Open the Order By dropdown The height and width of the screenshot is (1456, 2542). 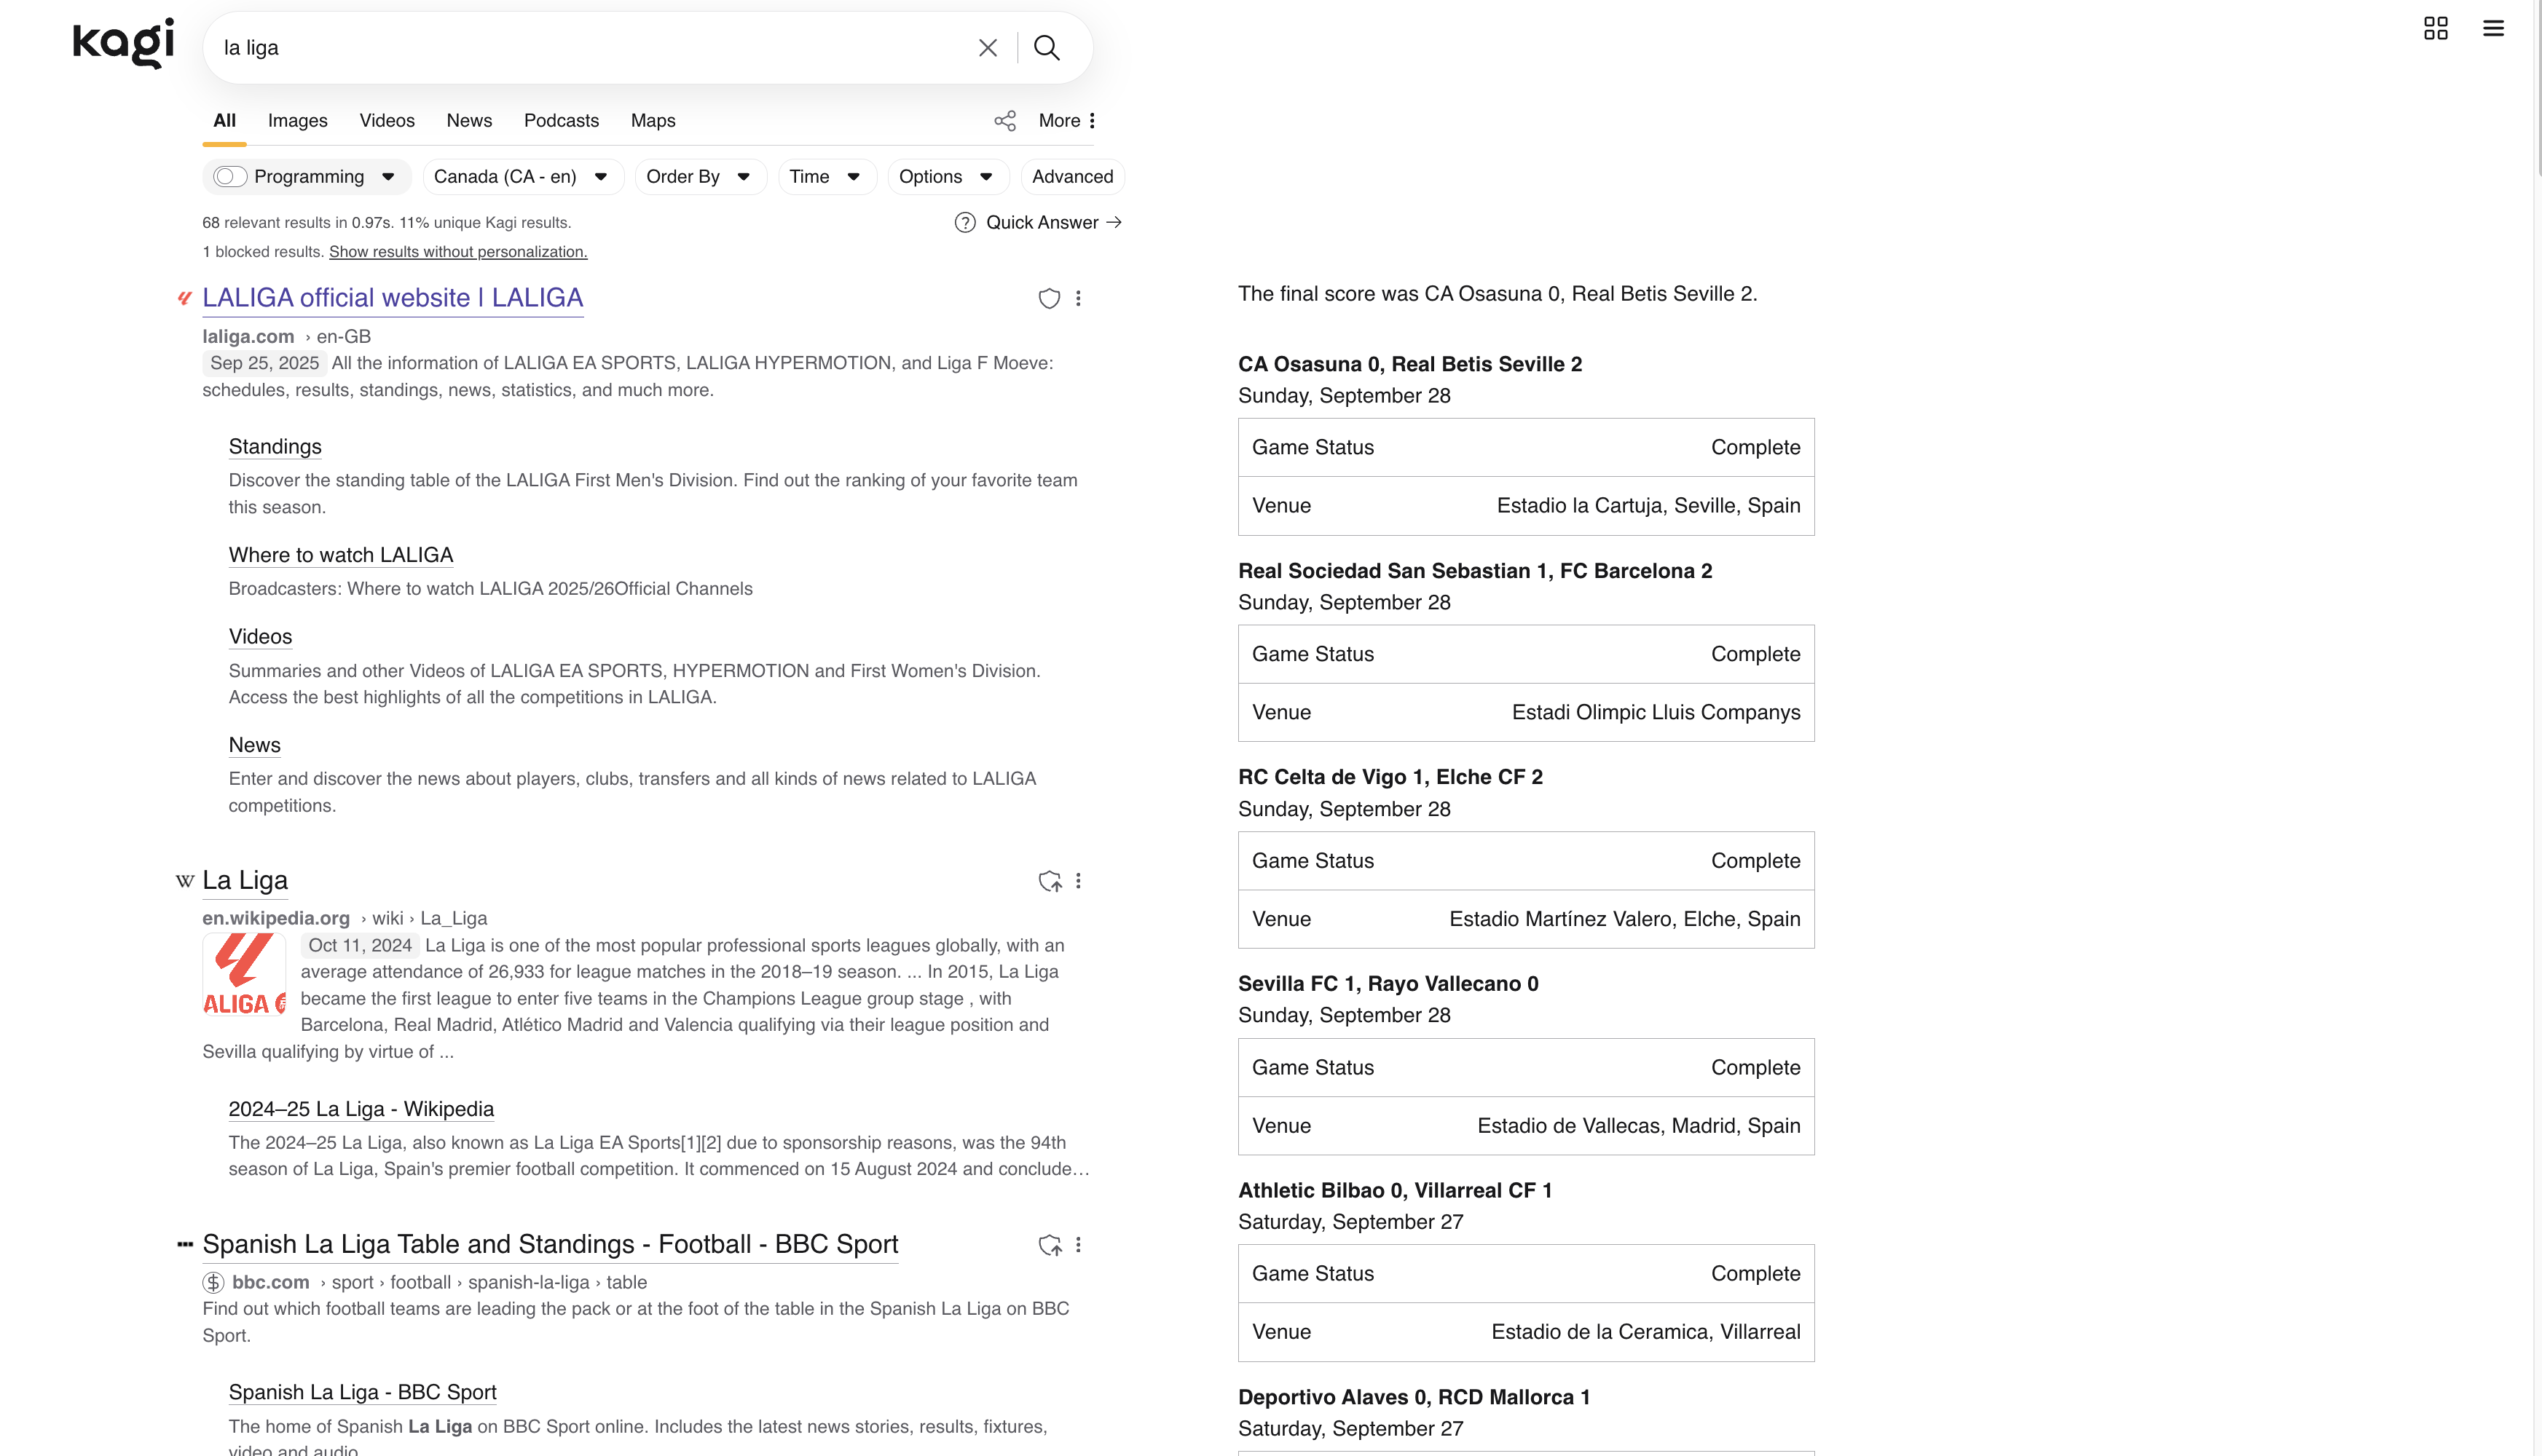tap(699, 177)
